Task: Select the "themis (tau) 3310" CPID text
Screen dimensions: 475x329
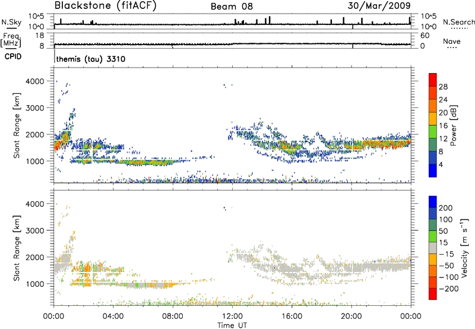Action: point(91,59)
